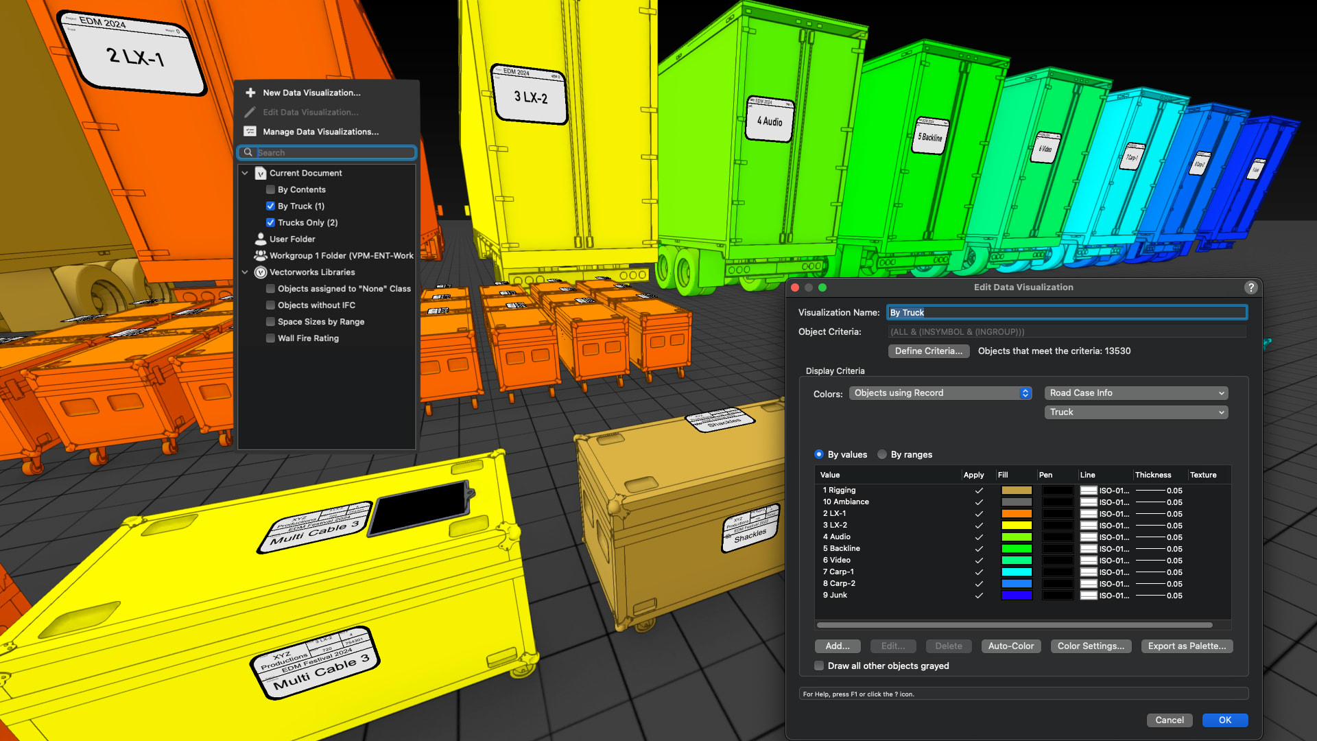
Task: Click the User Folder person icon
Action: coord(261,239)
